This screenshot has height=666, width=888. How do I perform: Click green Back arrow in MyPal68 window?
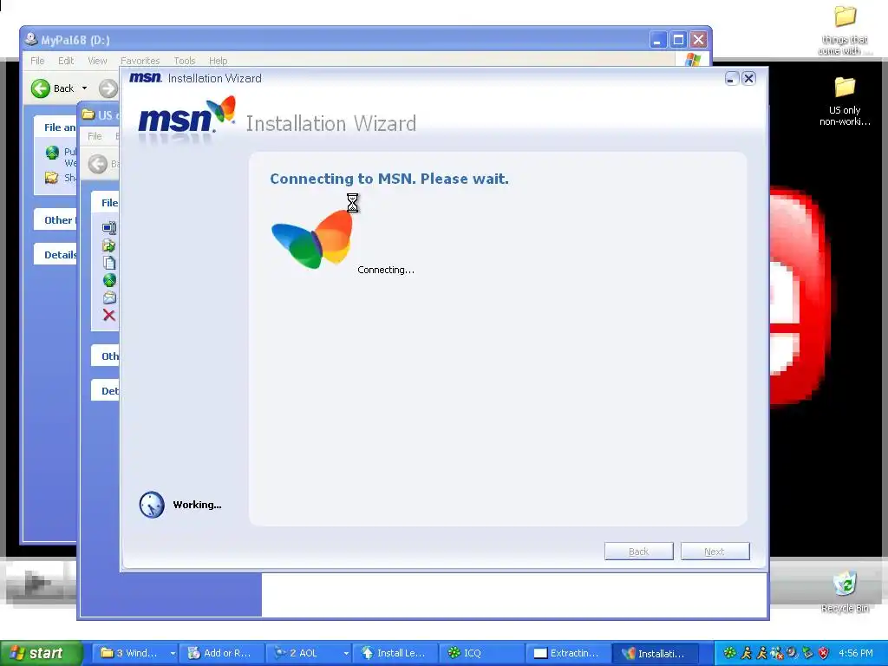click(41, 88)
